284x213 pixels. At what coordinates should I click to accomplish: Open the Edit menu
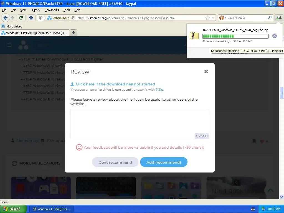[13, 10]
